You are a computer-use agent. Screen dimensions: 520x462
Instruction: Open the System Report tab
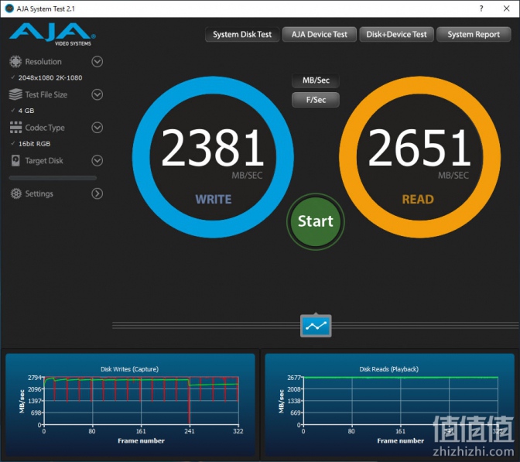click(474, 35)
